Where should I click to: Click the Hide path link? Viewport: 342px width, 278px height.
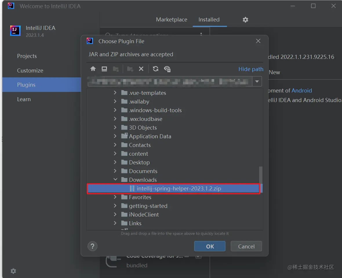[251, 69]
